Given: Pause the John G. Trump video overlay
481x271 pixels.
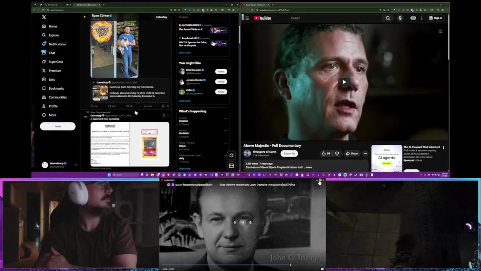Looking at the screenshot, I should coord(242,222).
